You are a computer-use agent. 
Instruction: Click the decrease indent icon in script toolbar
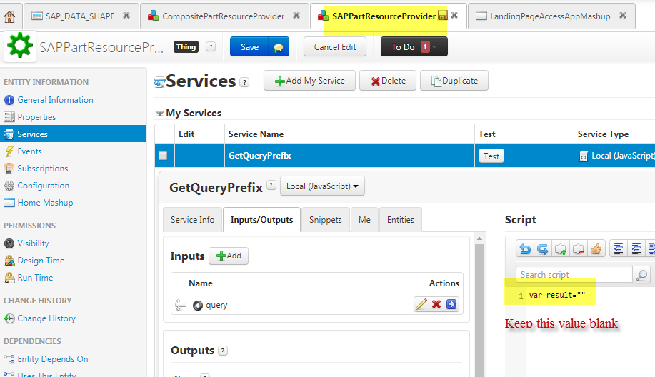619,248
